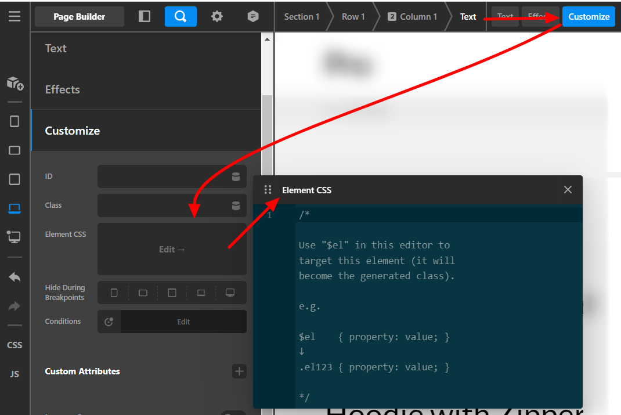Viewport: 621px width, 415px height.
Task: Activate the search inspector icon
Action: 180,16
